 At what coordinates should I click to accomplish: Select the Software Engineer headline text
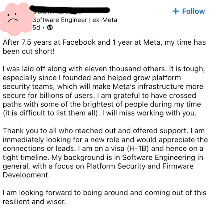coord(60,20)
